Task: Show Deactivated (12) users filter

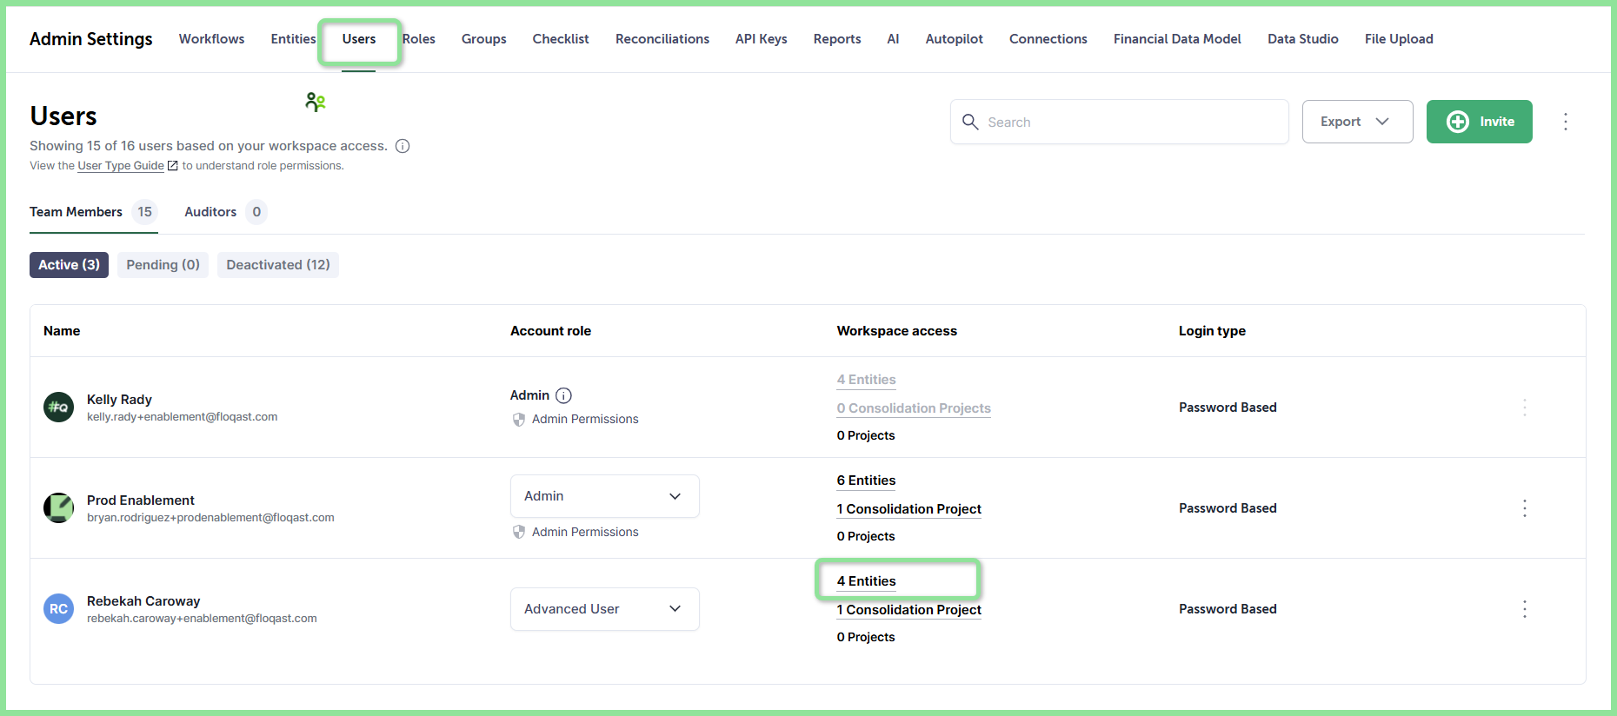Action: coord(278,265)
